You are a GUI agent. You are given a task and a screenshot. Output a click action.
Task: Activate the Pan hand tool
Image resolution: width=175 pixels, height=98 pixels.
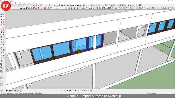click(4, 48)
